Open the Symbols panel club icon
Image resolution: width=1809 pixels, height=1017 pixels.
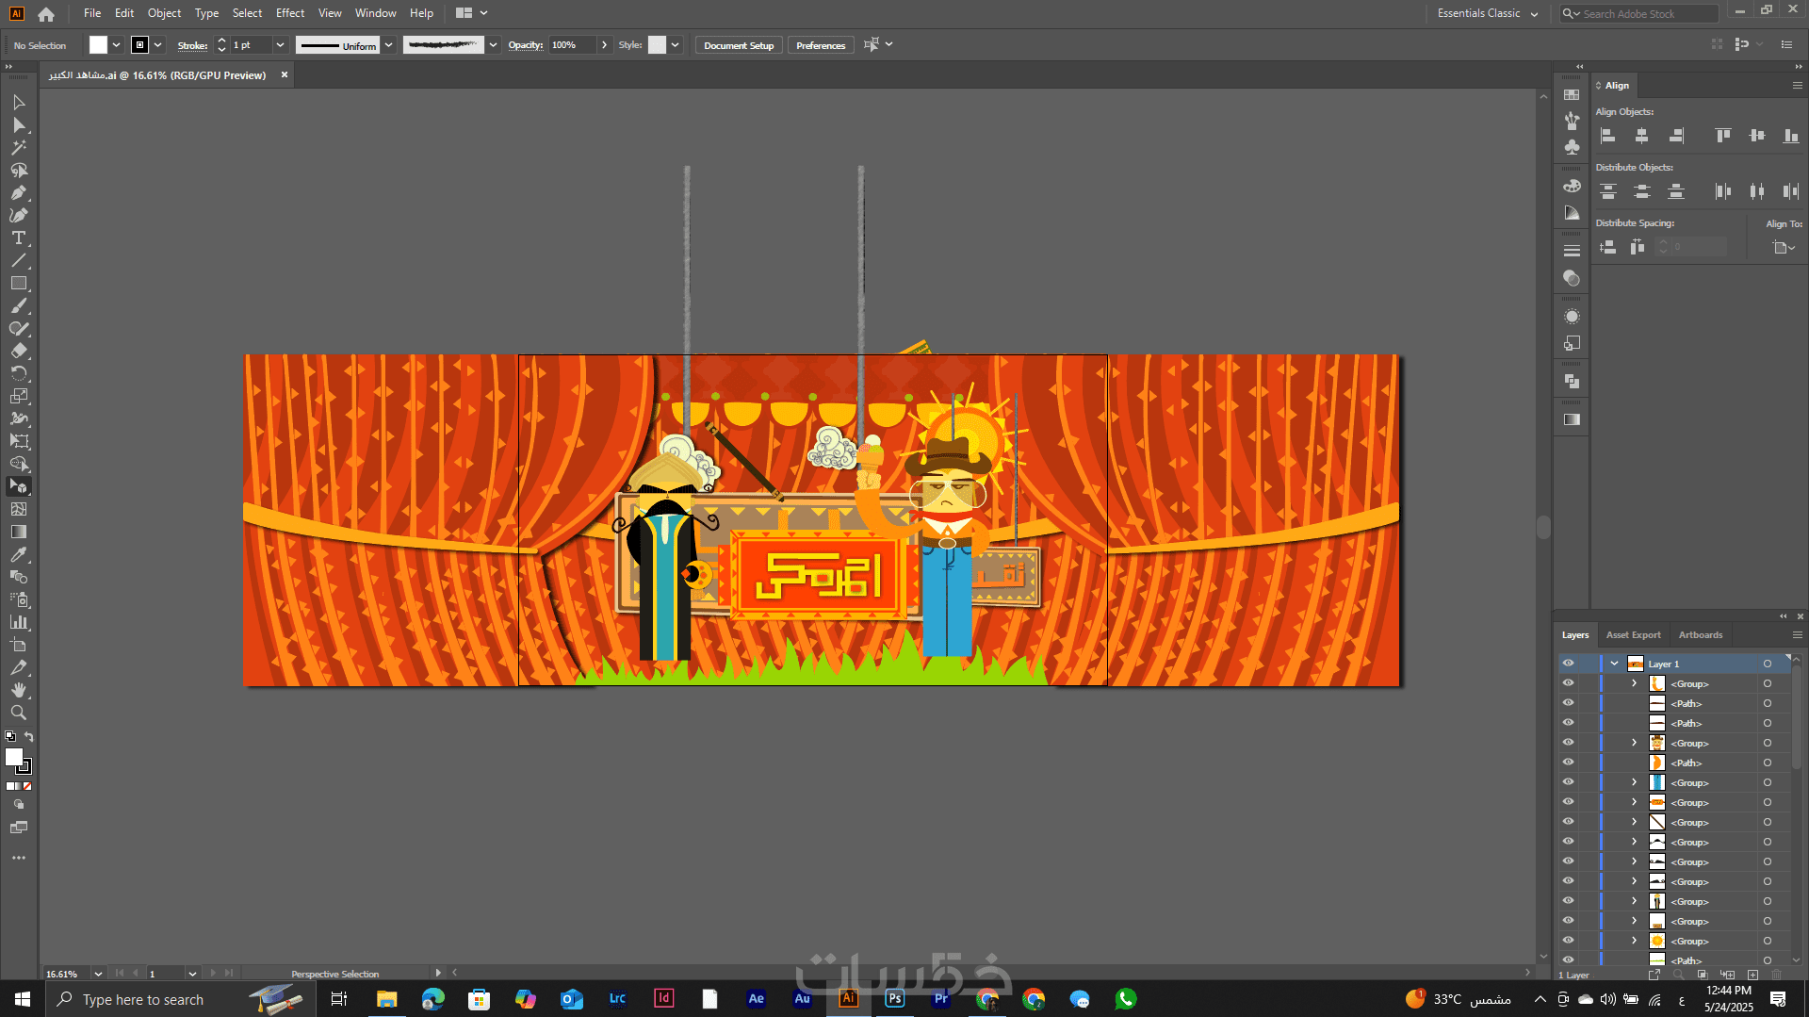tap(1572, 147)
